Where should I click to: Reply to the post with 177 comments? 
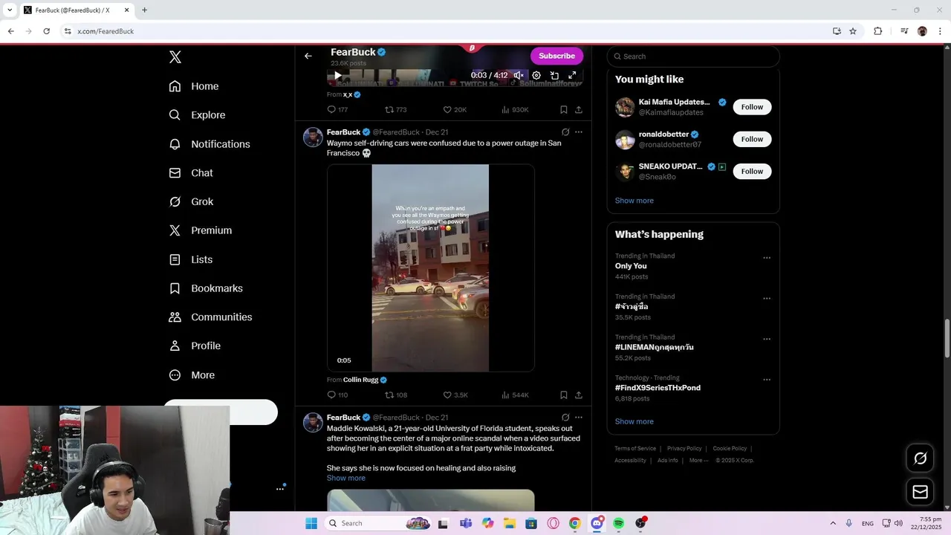(x=337, y=110)
